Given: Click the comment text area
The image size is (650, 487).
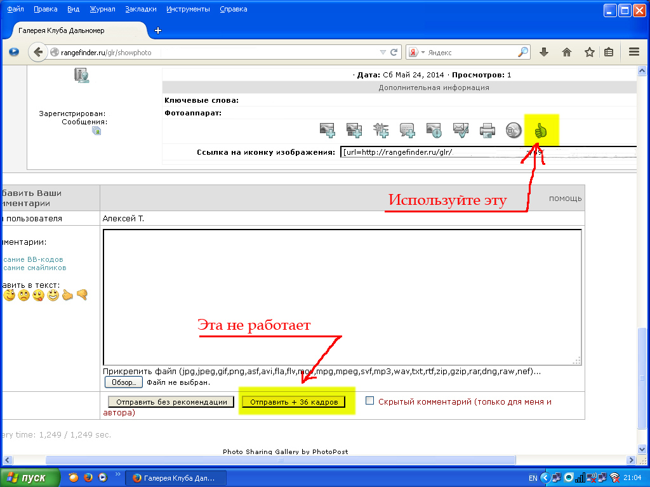Looking at the screenshot, I should pyautogui.click(x=342, y=297).
